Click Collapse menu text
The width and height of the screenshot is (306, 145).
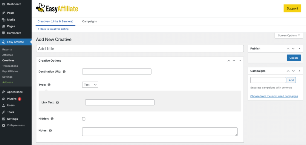click(16, 125)
